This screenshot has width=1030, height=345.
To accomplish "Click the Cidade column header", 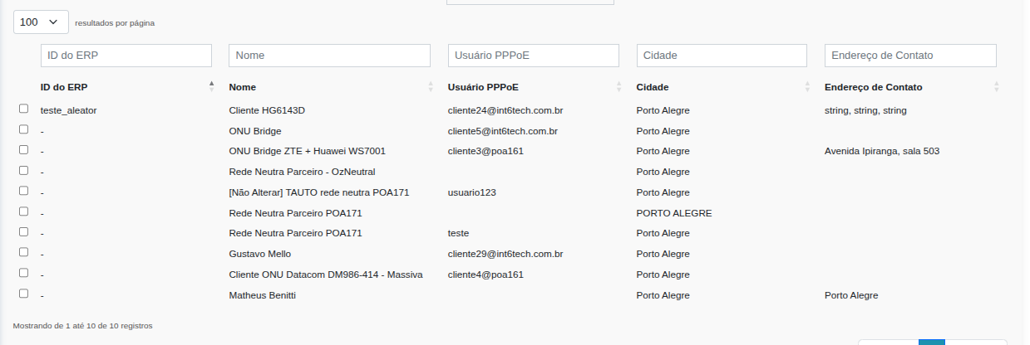I will (x=653, y=87).
